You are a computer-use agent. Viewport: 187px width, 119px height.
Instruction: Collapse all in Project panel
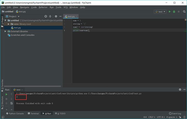pyautogui.click(x=50, y=16)
